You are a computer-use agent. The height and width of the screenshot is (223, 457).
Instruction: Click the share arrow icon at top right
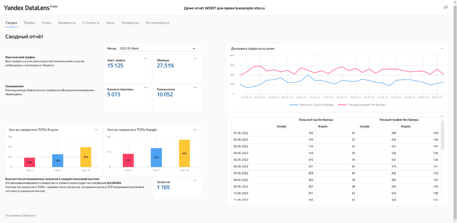(446, 7)
